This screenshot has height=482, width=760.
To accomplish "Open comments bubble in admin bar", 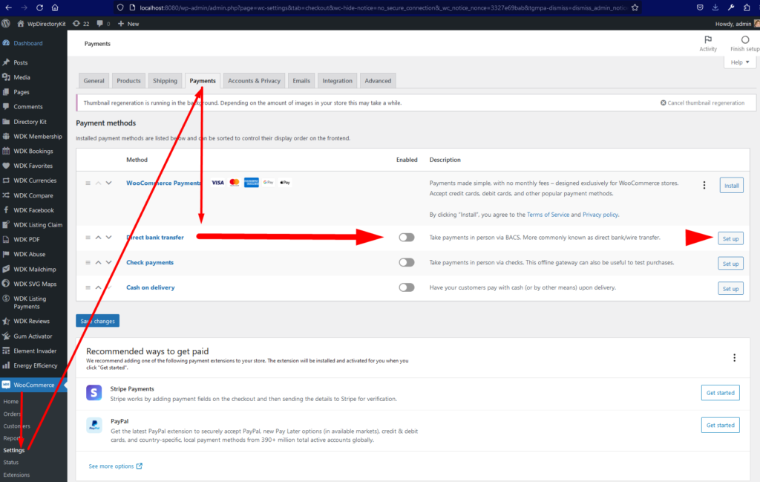I will click(102, 23).
